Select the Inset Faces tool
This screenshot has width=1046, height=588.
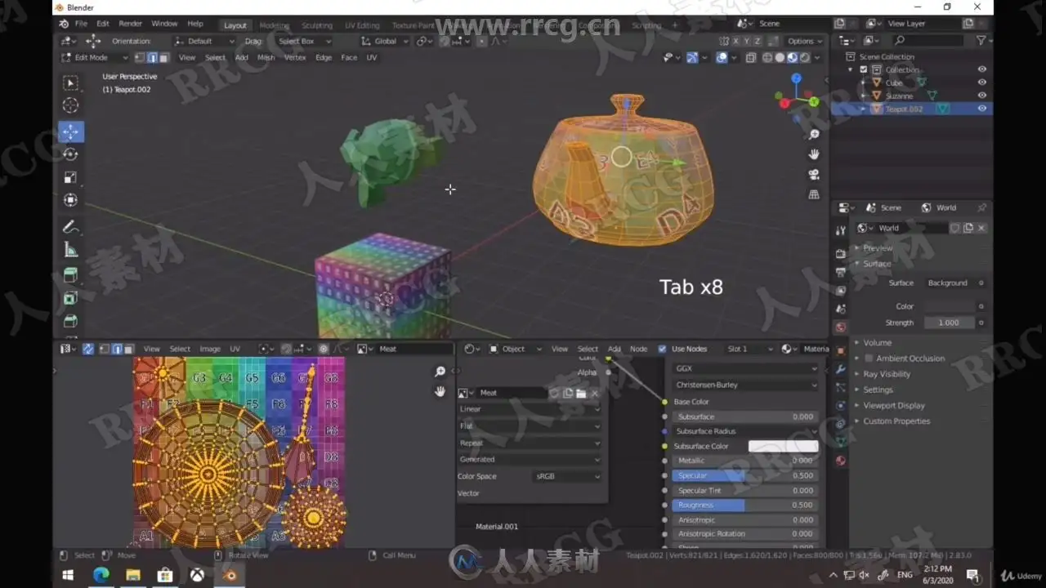71,298
